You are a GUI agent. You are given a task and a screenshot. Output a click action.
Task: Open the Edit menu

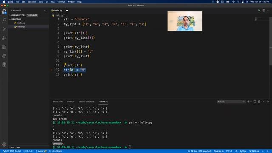23,2
